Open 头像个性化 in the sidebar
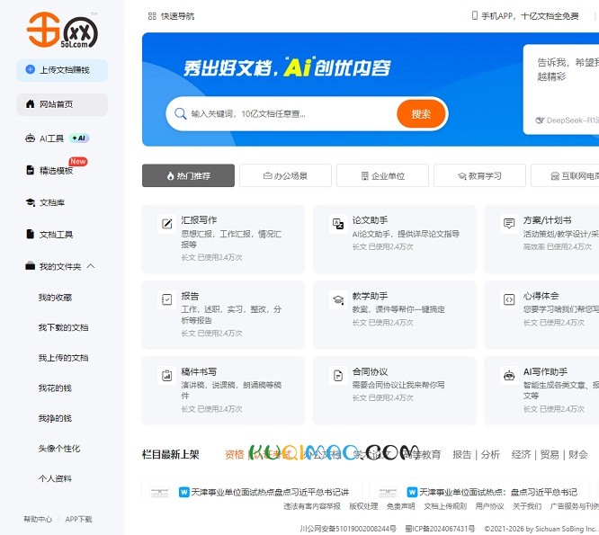This screenshot has height=535, width=599. pos(59,449)
